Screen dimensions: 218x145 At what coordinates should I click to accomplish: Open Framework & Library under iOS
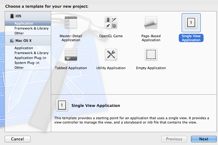(x=28, y=28)
